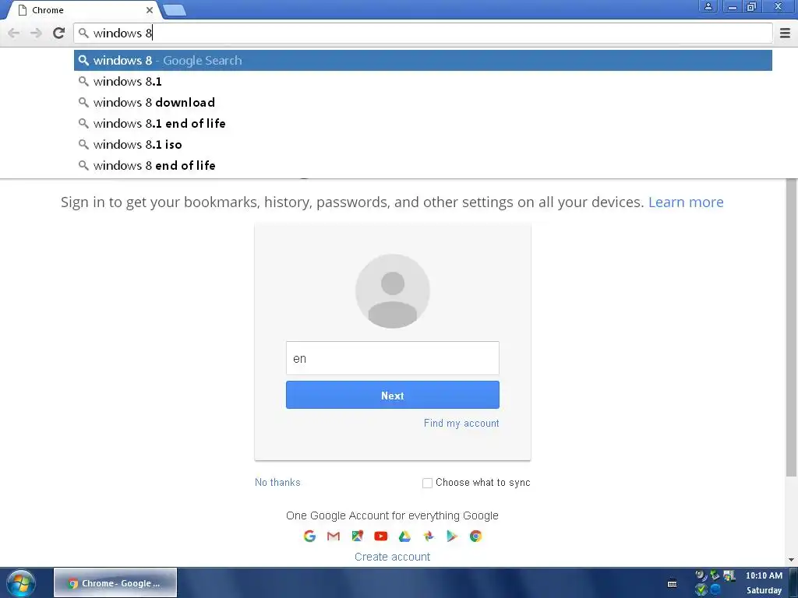Pick the 'windows 8 download' suggestion
798x598 pixels.
coord(423,102)
